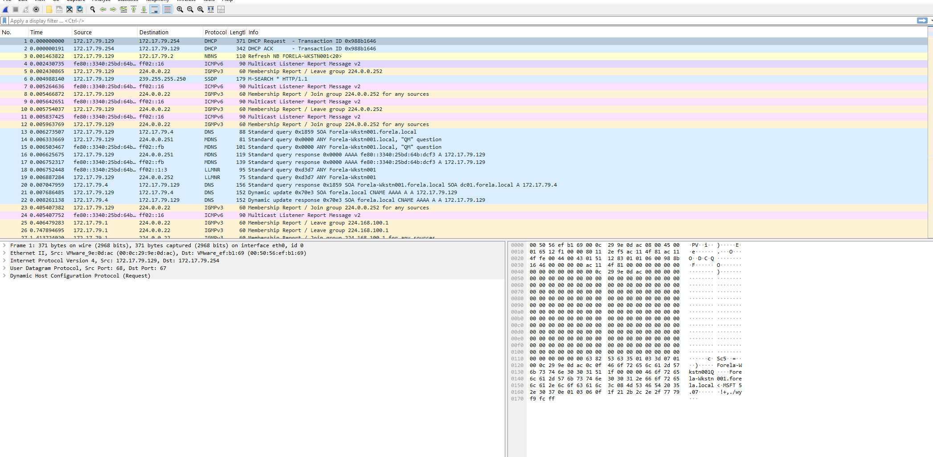Select packet 8, the IGMPv3 Join group report
933x457 pixels.
(463, 94)
